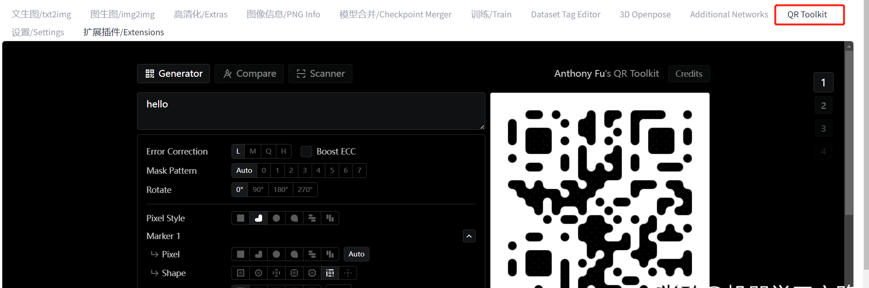Rotate QR code 0°
This screenshot has width=869, height=288.
(240, 190)
